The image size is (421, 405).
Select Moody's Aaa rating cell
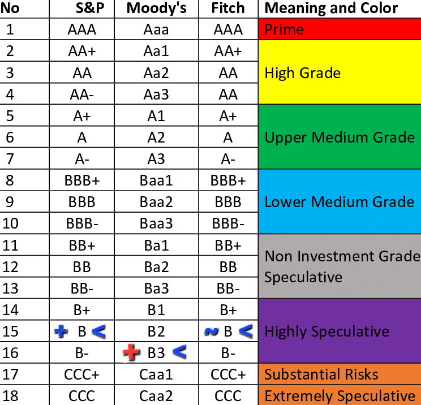coord(156,29)
